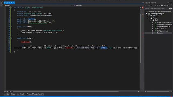Expand the CharacterController2D.cs node
This screenshot has width=173, height=97.
point(153,22)
